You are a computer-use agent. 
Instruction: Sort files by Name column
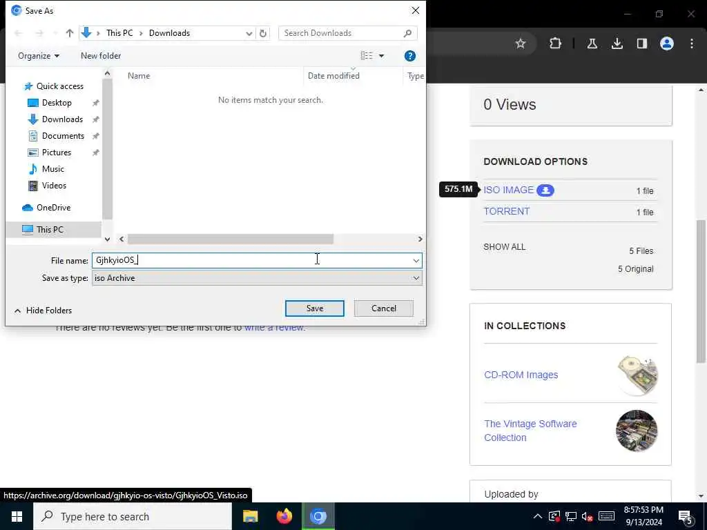(138, 76)
